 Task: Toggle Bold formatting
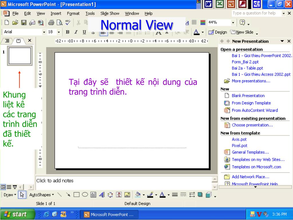[x=68, y=32]
